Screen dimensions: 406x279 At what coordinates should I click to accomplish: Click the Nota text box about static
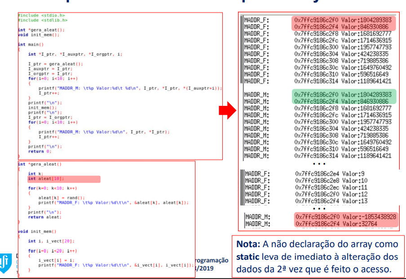point(317,257)
